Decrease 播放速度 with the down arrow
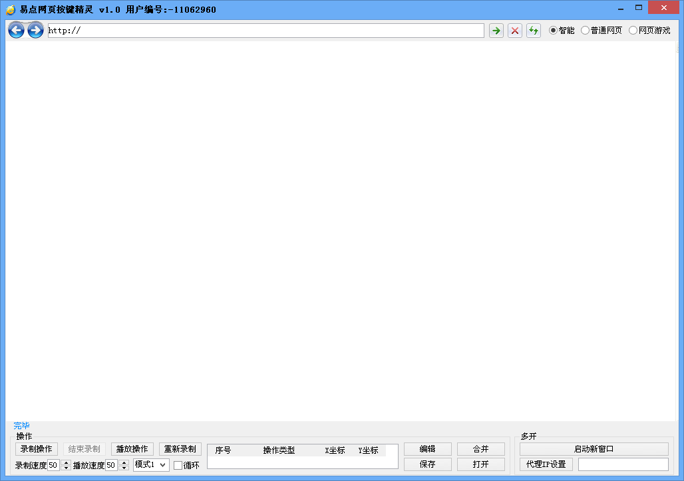 (x=124, y=468)
